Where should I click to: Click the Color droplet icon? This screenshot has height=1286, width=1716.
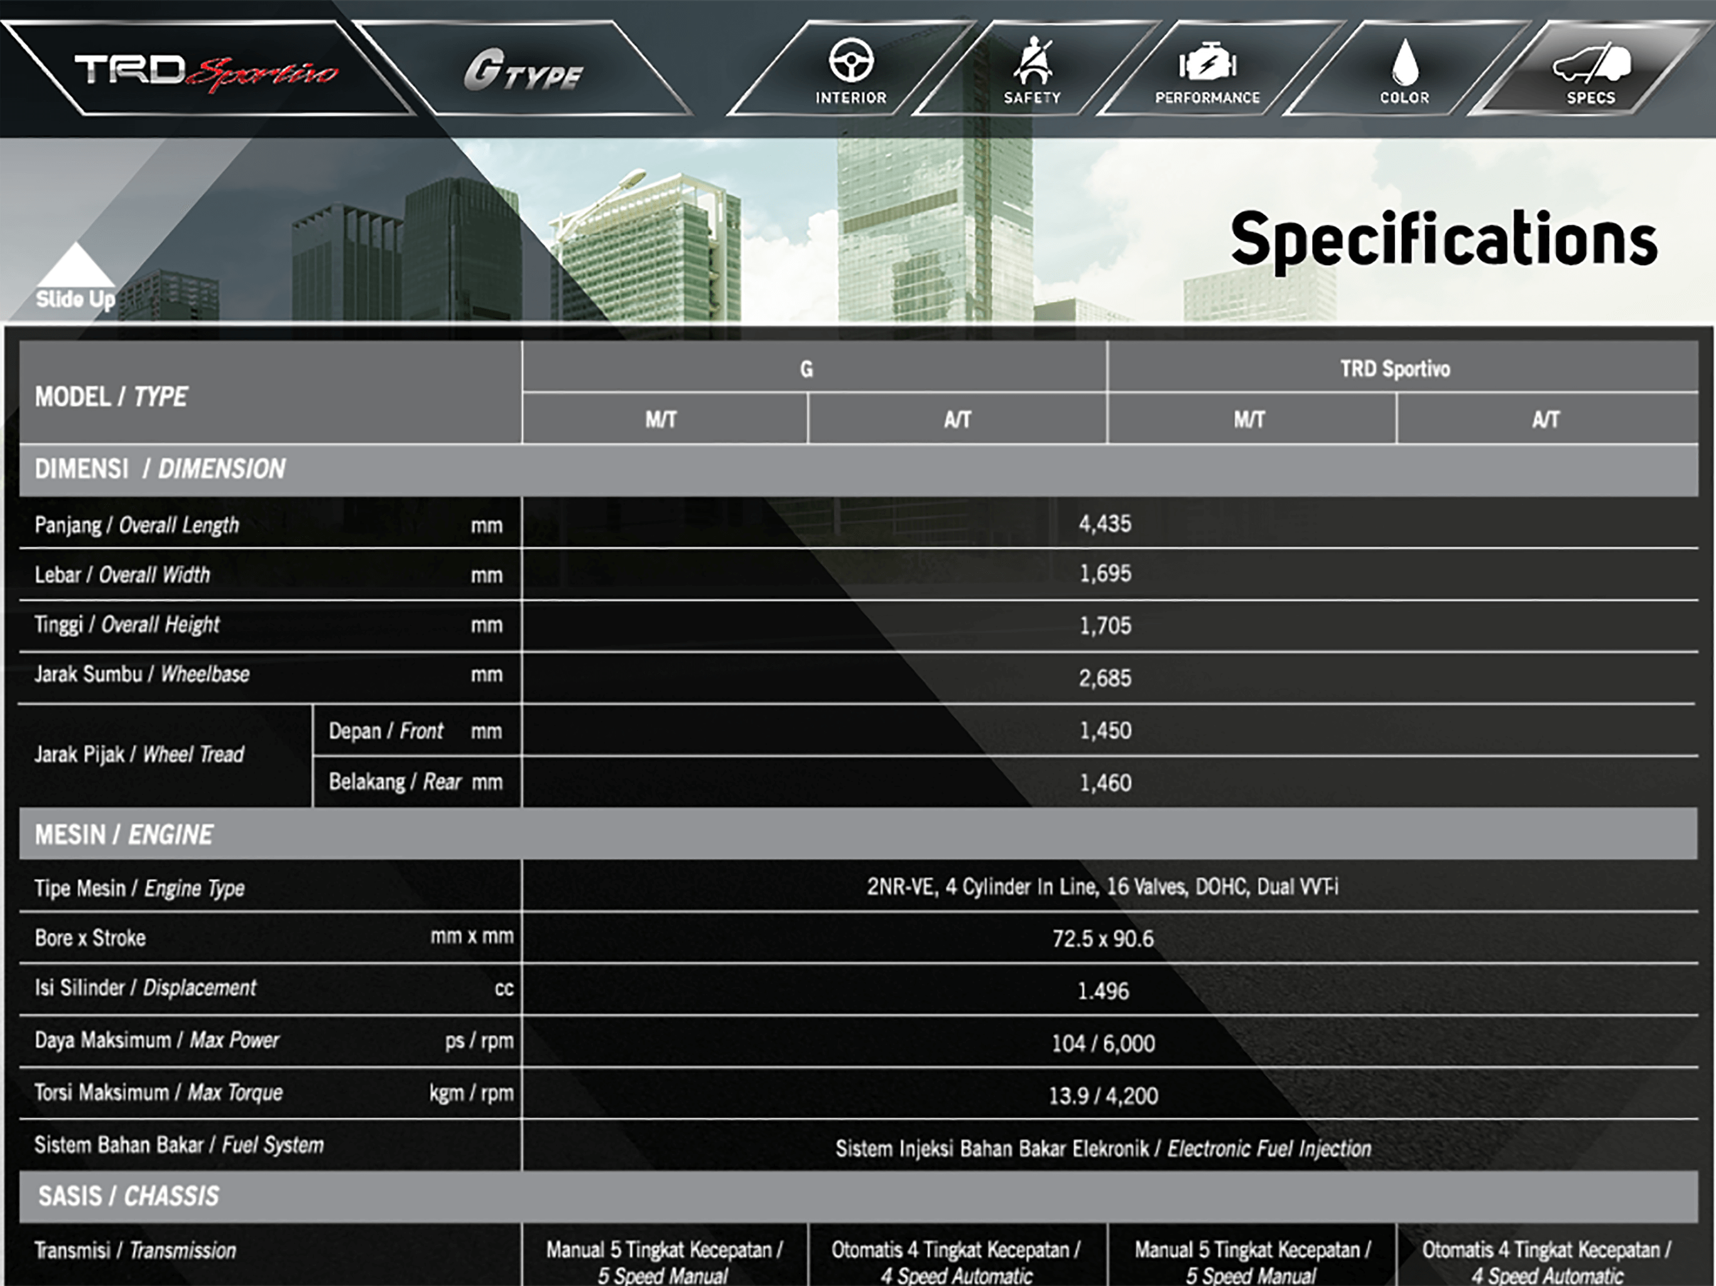click(1404, 63)
